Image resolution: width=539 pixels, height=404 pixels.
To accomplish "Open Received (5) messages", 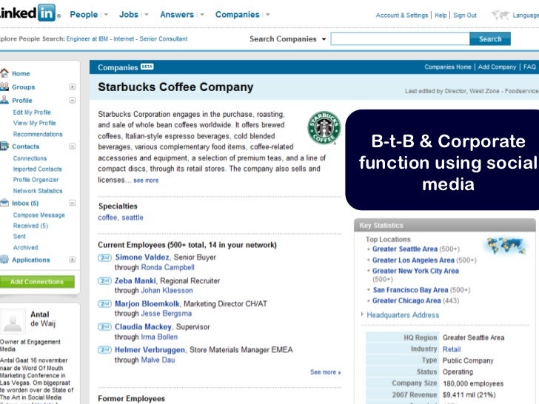I will pyautogui.click(x=30, y=226).
